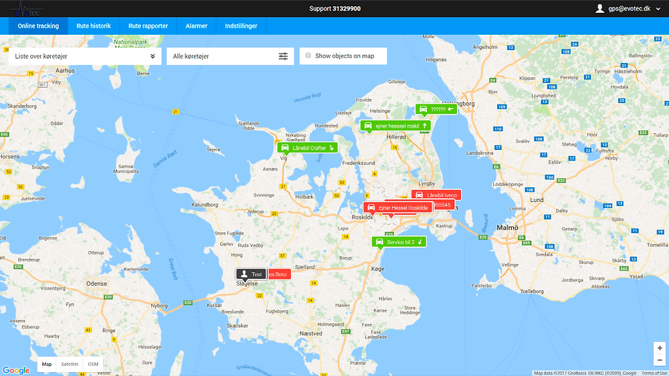Open Indstillinger tab
This screenshot has height=376, width=669.
(241, 26)
